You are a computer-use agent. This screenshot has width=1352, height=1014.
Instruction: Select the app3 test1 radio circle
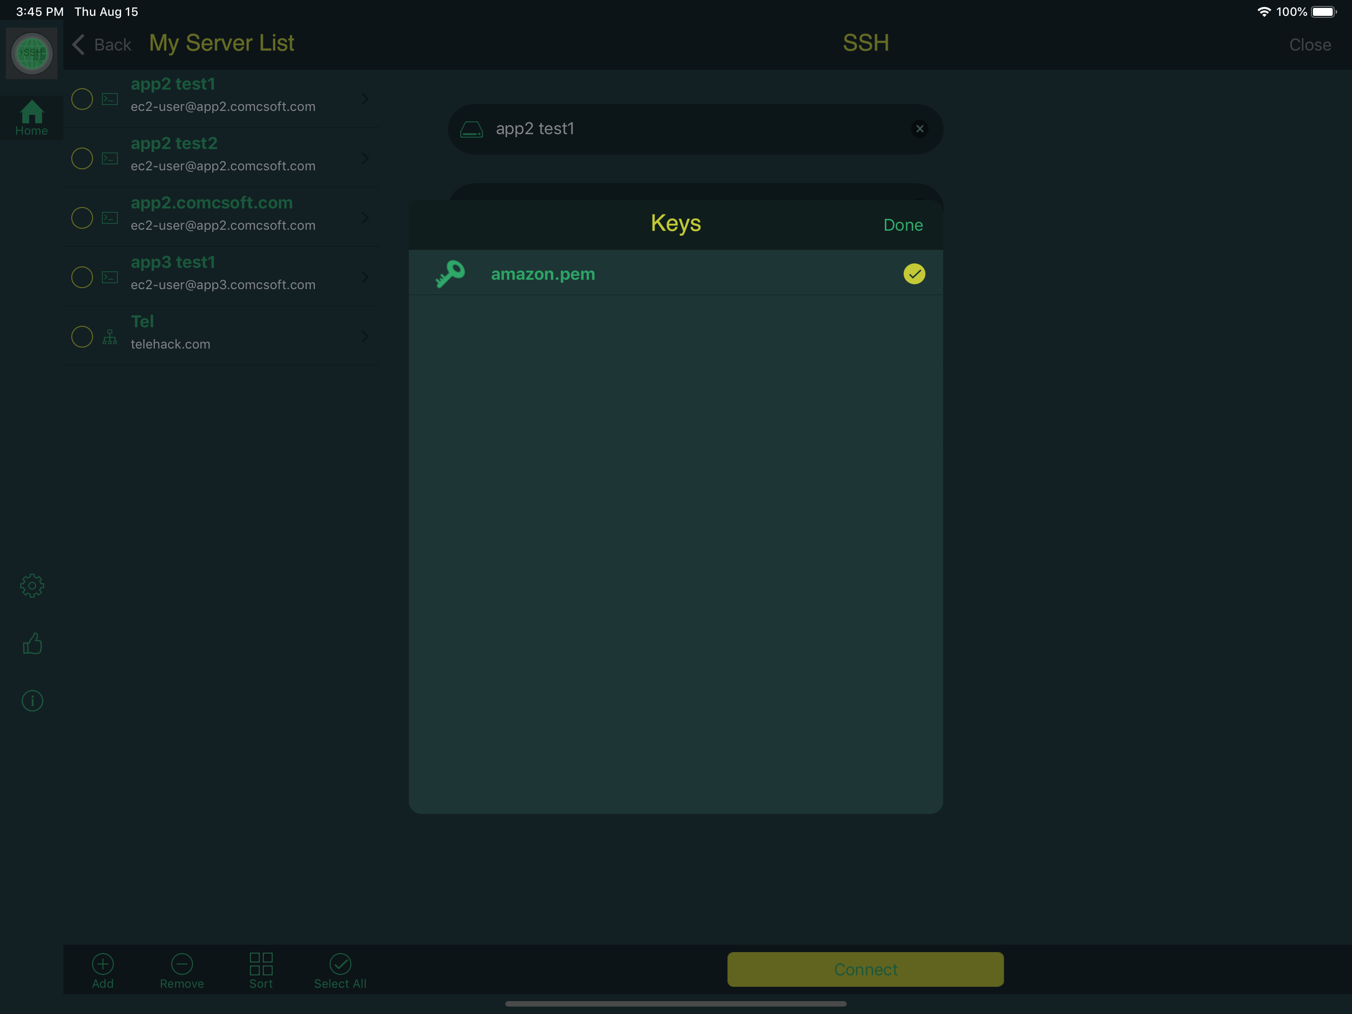[x=82, y=277]
